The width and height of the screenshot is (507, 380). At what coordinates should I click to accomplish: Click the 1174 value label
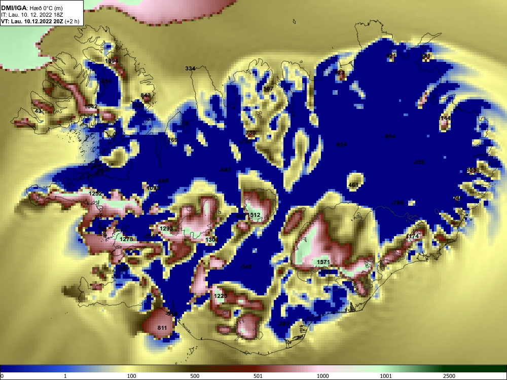412,236
